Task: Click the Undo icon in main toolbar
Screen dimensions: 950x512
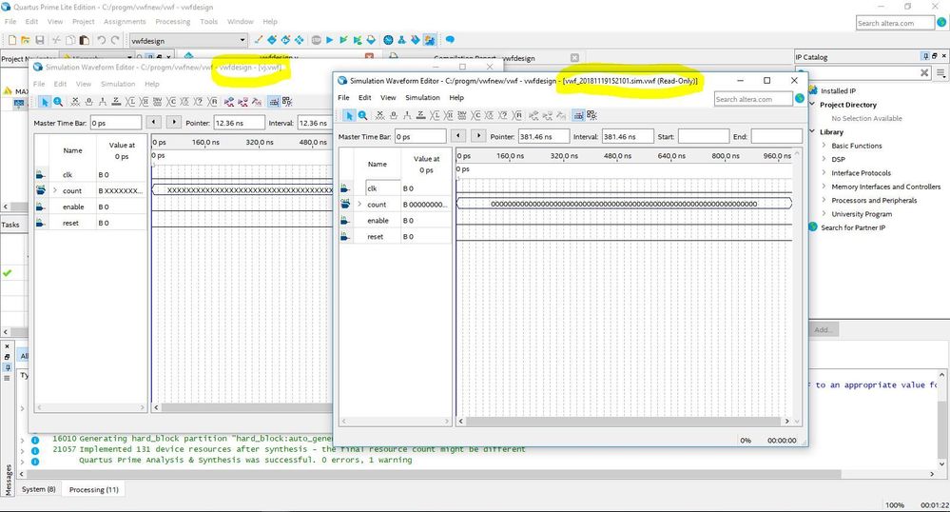Action: (101, 40)
